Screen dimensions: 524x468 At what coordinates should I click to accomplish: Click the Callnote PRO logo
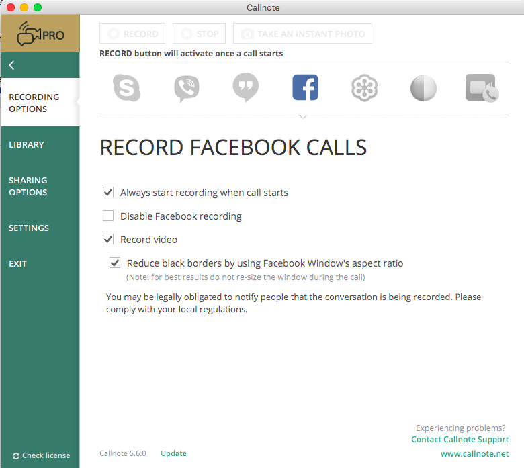coord(40,34)
